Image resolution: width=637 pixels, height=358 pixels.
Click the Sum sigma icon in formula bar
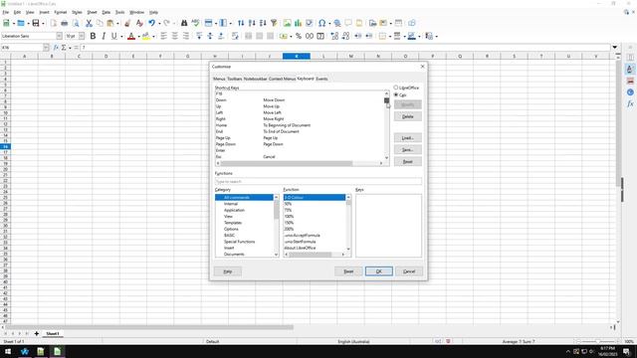coord(64,48)
